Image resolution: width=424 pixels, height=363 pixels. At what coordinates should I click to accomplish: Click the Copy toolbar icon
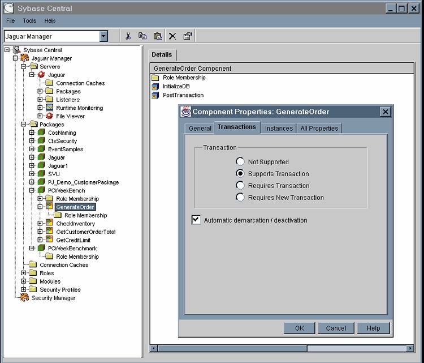point(142,36)
